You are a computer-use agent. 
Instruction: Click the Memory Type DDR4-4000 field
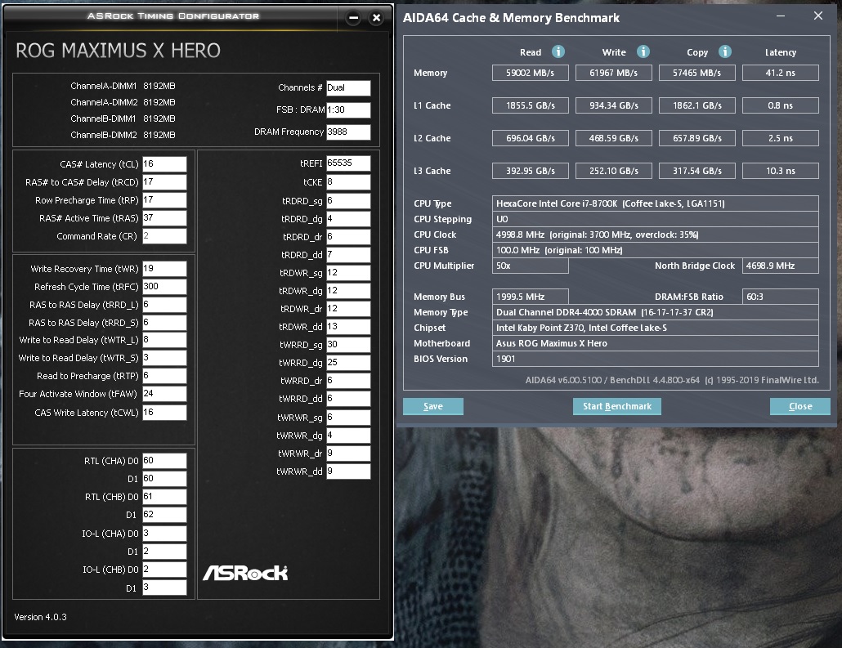(x=655, y=312)
